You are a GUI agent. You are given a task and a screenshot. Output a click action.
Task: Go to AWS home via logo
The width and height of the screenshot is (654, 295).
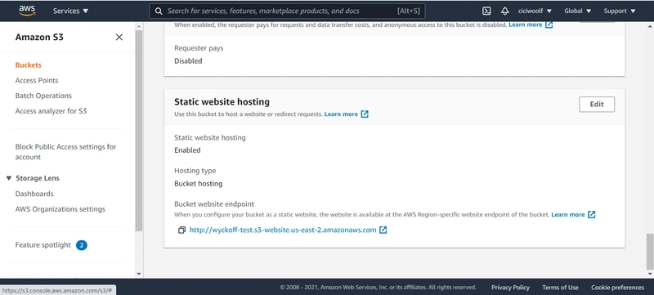(x=28, y=11)
